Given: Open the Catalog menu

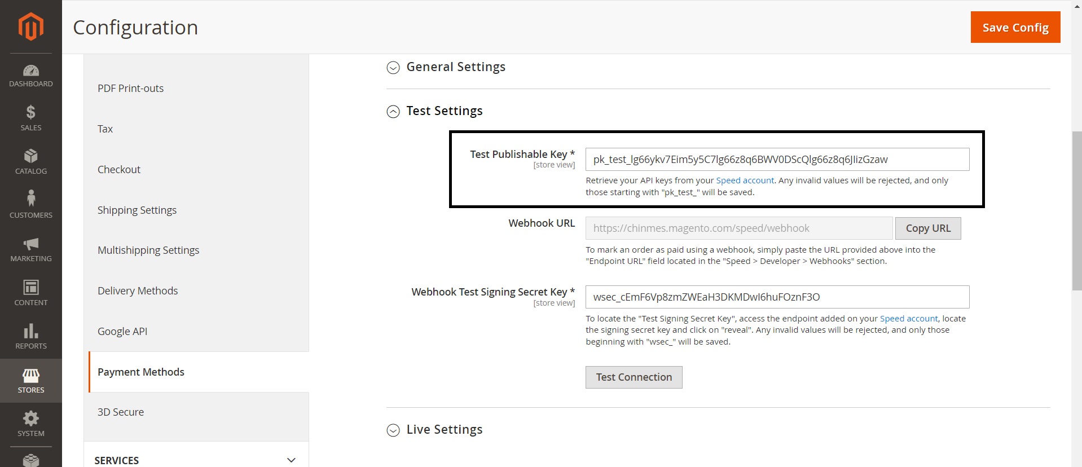Looking at the screenshot, I should pos(31,162).
